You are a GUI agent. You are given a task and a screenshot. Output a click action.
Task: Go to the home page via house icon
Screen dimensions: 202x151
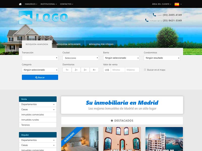20,4
